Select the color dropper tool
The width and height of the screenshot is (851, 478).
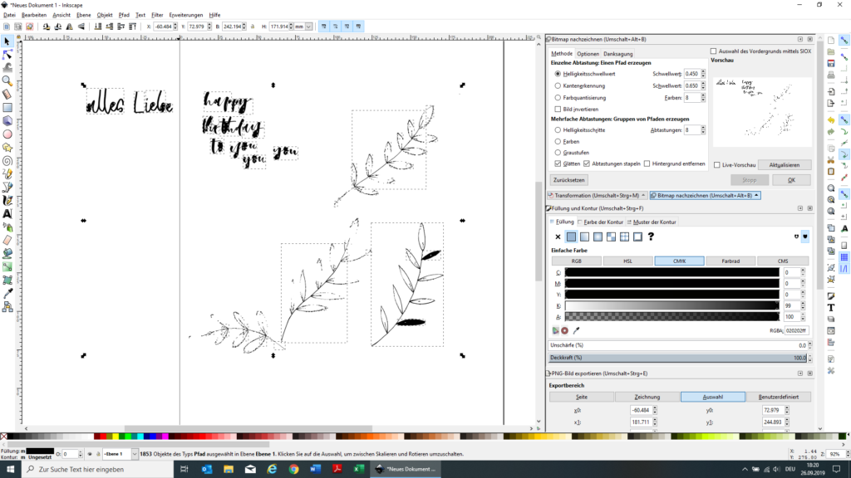click(x=7, y=293)
